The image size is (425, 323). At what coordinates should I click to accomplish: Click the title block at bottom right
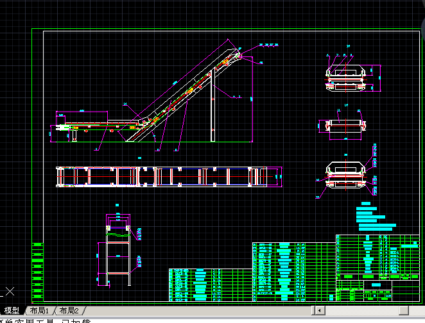click(379, 290)
